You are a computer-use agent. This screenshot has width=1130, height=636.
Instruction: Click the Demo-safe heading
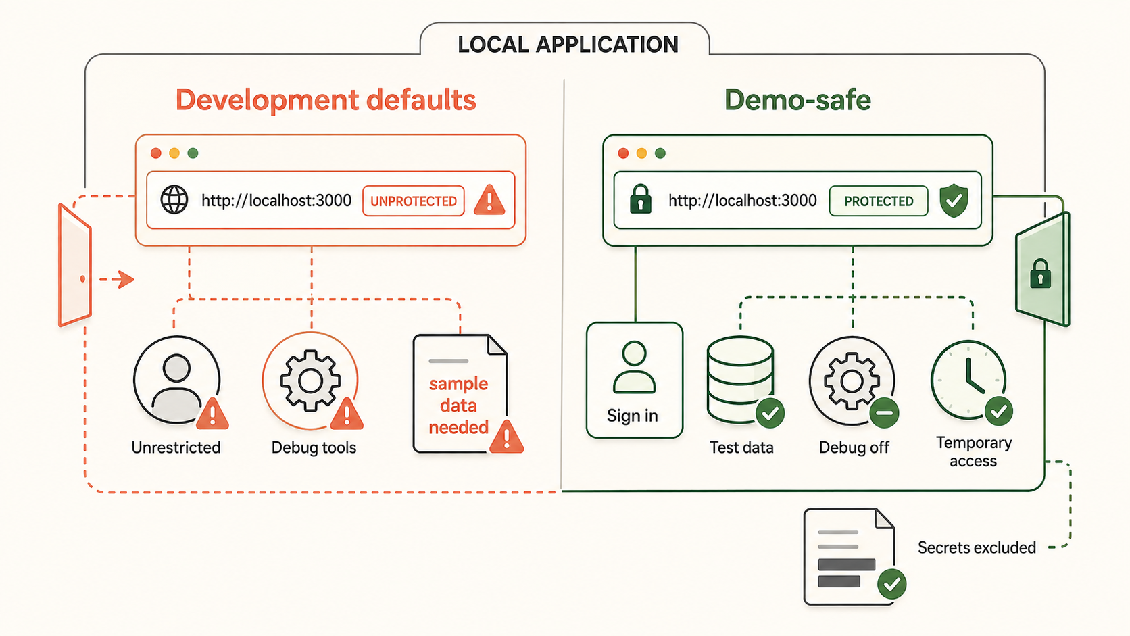(x=797, y=100)
